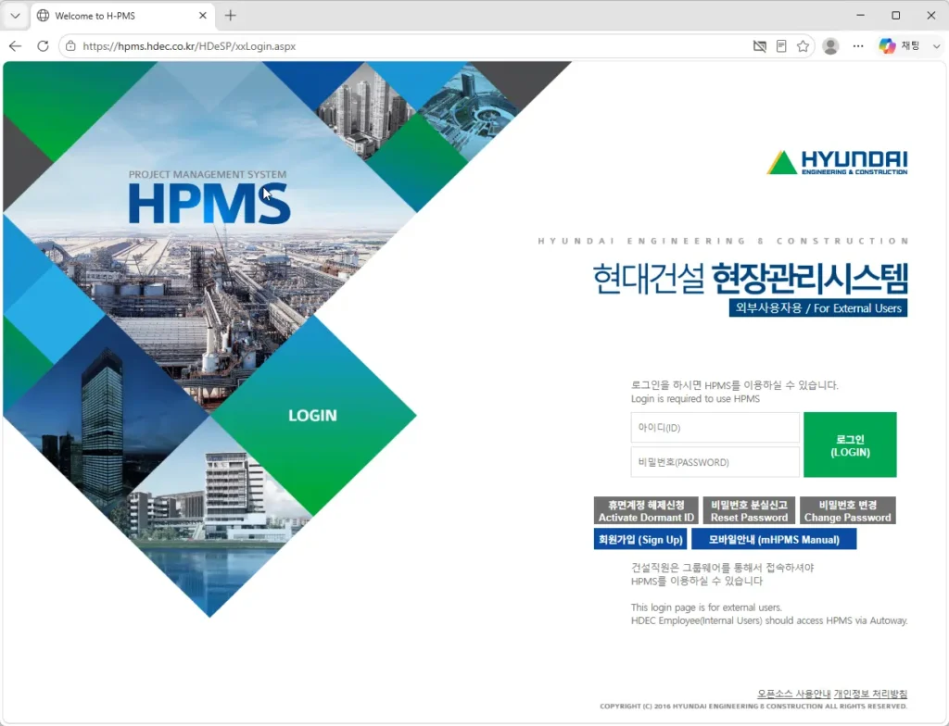
Task: Open Settings and more ellipsis menu
Action: [x=858, y=46]
